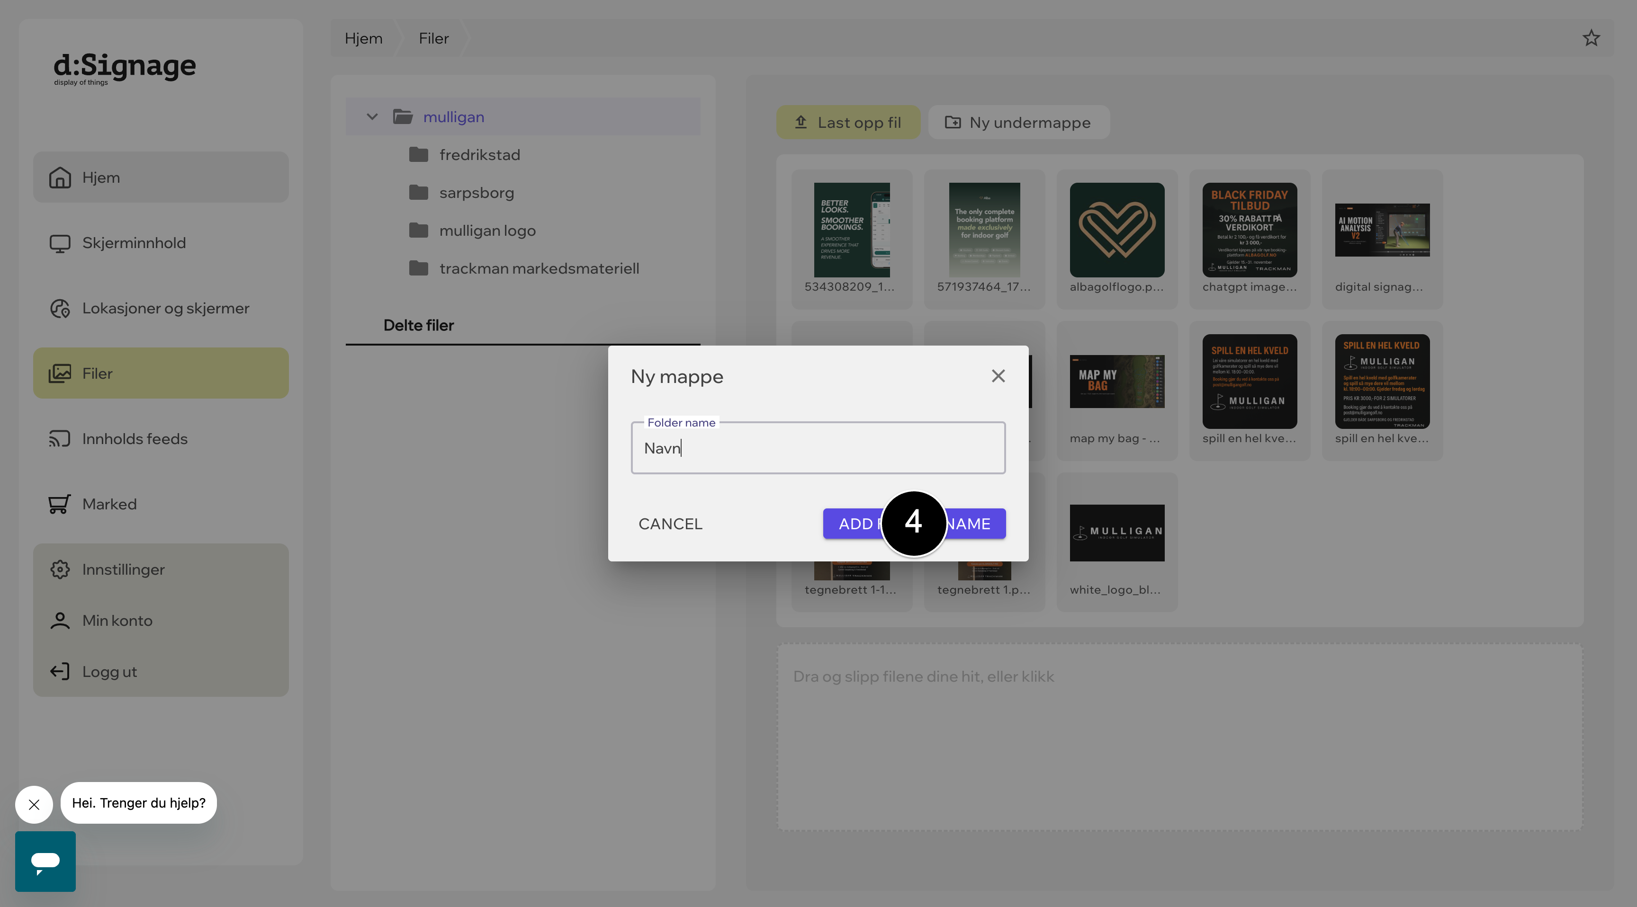The width and height of the screenshot is (1637, 907).
Task: Open the white_logo_bl file thumbnail
Action: [1116, 533]
